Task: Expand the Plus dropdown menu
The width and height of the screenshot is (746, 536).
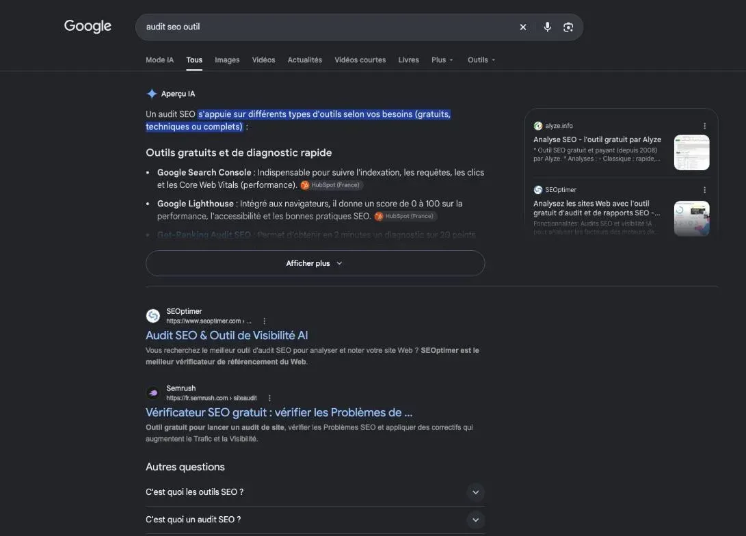Action: [442, 60]
